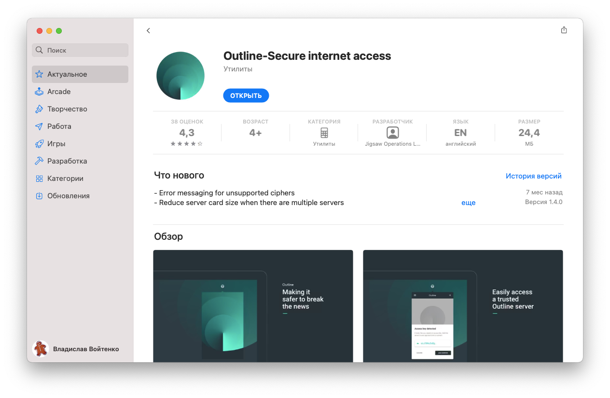Click the 'Что нового' heading

(179, 175)
